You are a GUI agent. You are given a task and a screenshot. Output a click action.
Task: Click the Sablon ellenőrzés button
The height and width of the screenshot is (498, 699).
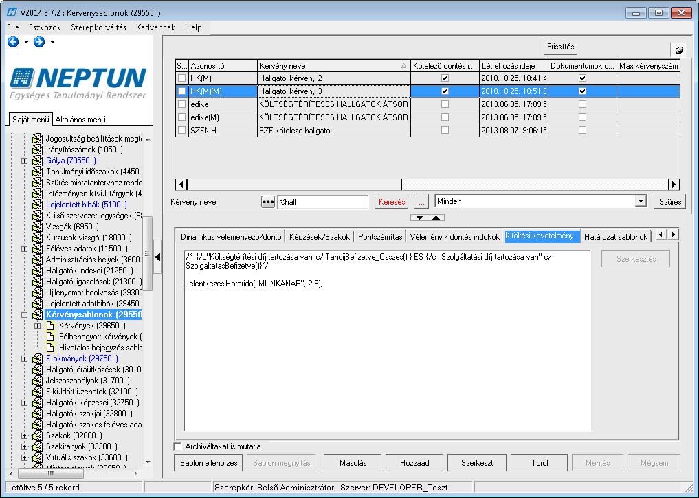click(209, 463)
